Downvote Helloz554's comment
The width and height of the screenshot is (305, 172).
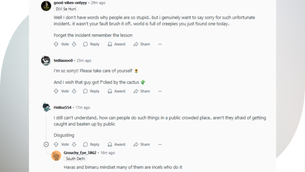pyautogui.click(x=74, y=144)
